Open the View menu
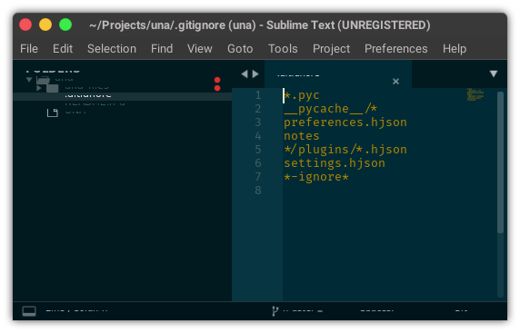The width and height of the screenshot is (520, 333). tap(200, 49)
